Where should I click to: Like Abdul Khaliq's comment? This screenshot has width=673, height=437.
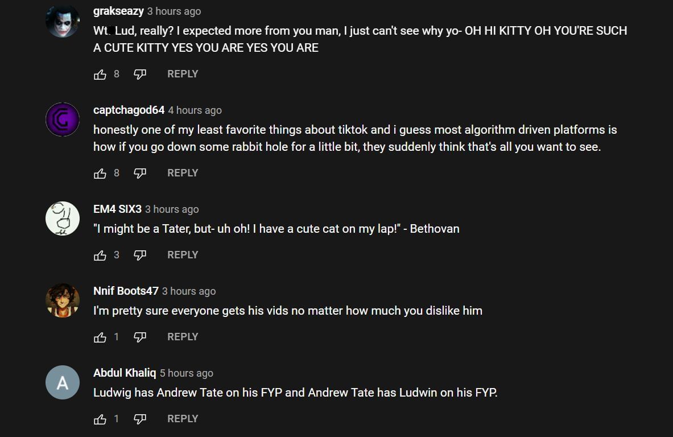[x=100, y=419]
